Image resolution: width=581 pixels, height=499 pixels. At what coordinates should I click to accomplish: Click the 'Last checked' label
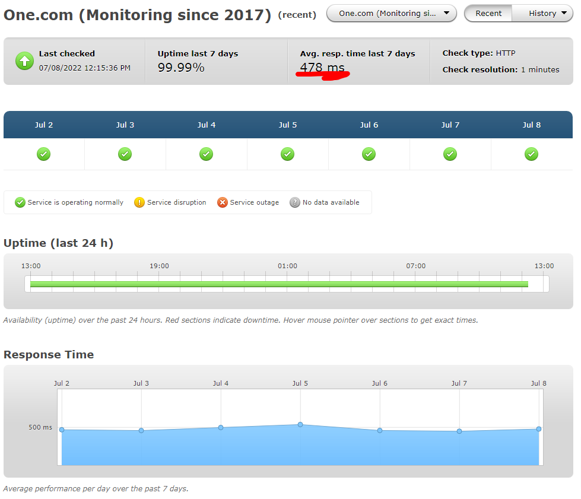pos(66,54)
